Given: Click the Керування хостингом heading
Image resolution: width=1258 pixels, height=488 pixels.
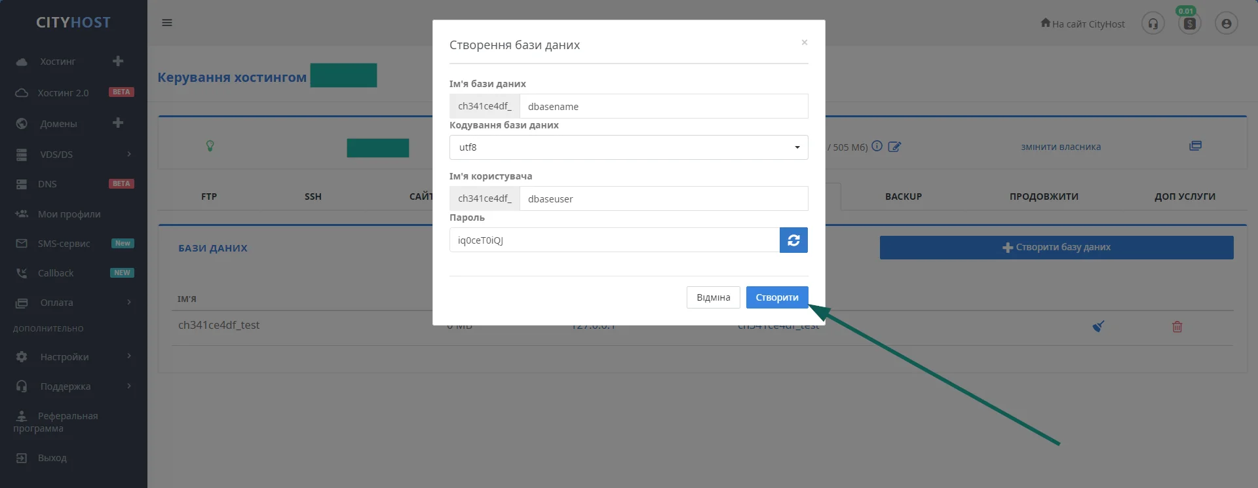Looking at the screenshot, I should pyautogui.click(x=232, y=77).
